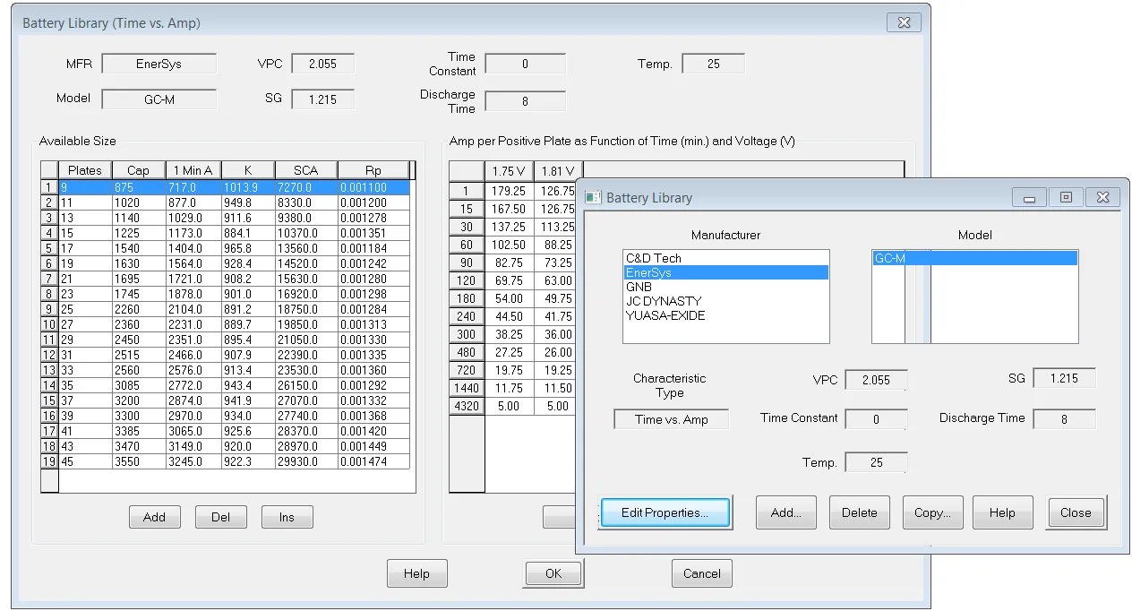Click the VPC field in main dialog
The image size is (1132, 611).
(322, 64)
